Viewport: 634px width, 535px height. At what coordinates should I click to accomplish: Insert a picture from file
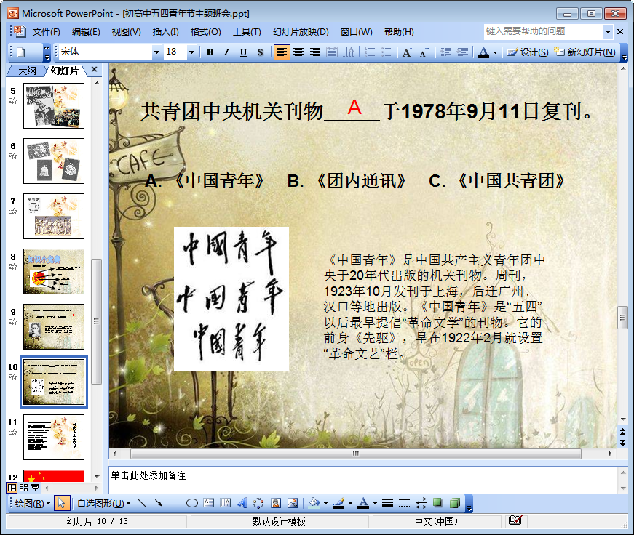pos(293,503)
